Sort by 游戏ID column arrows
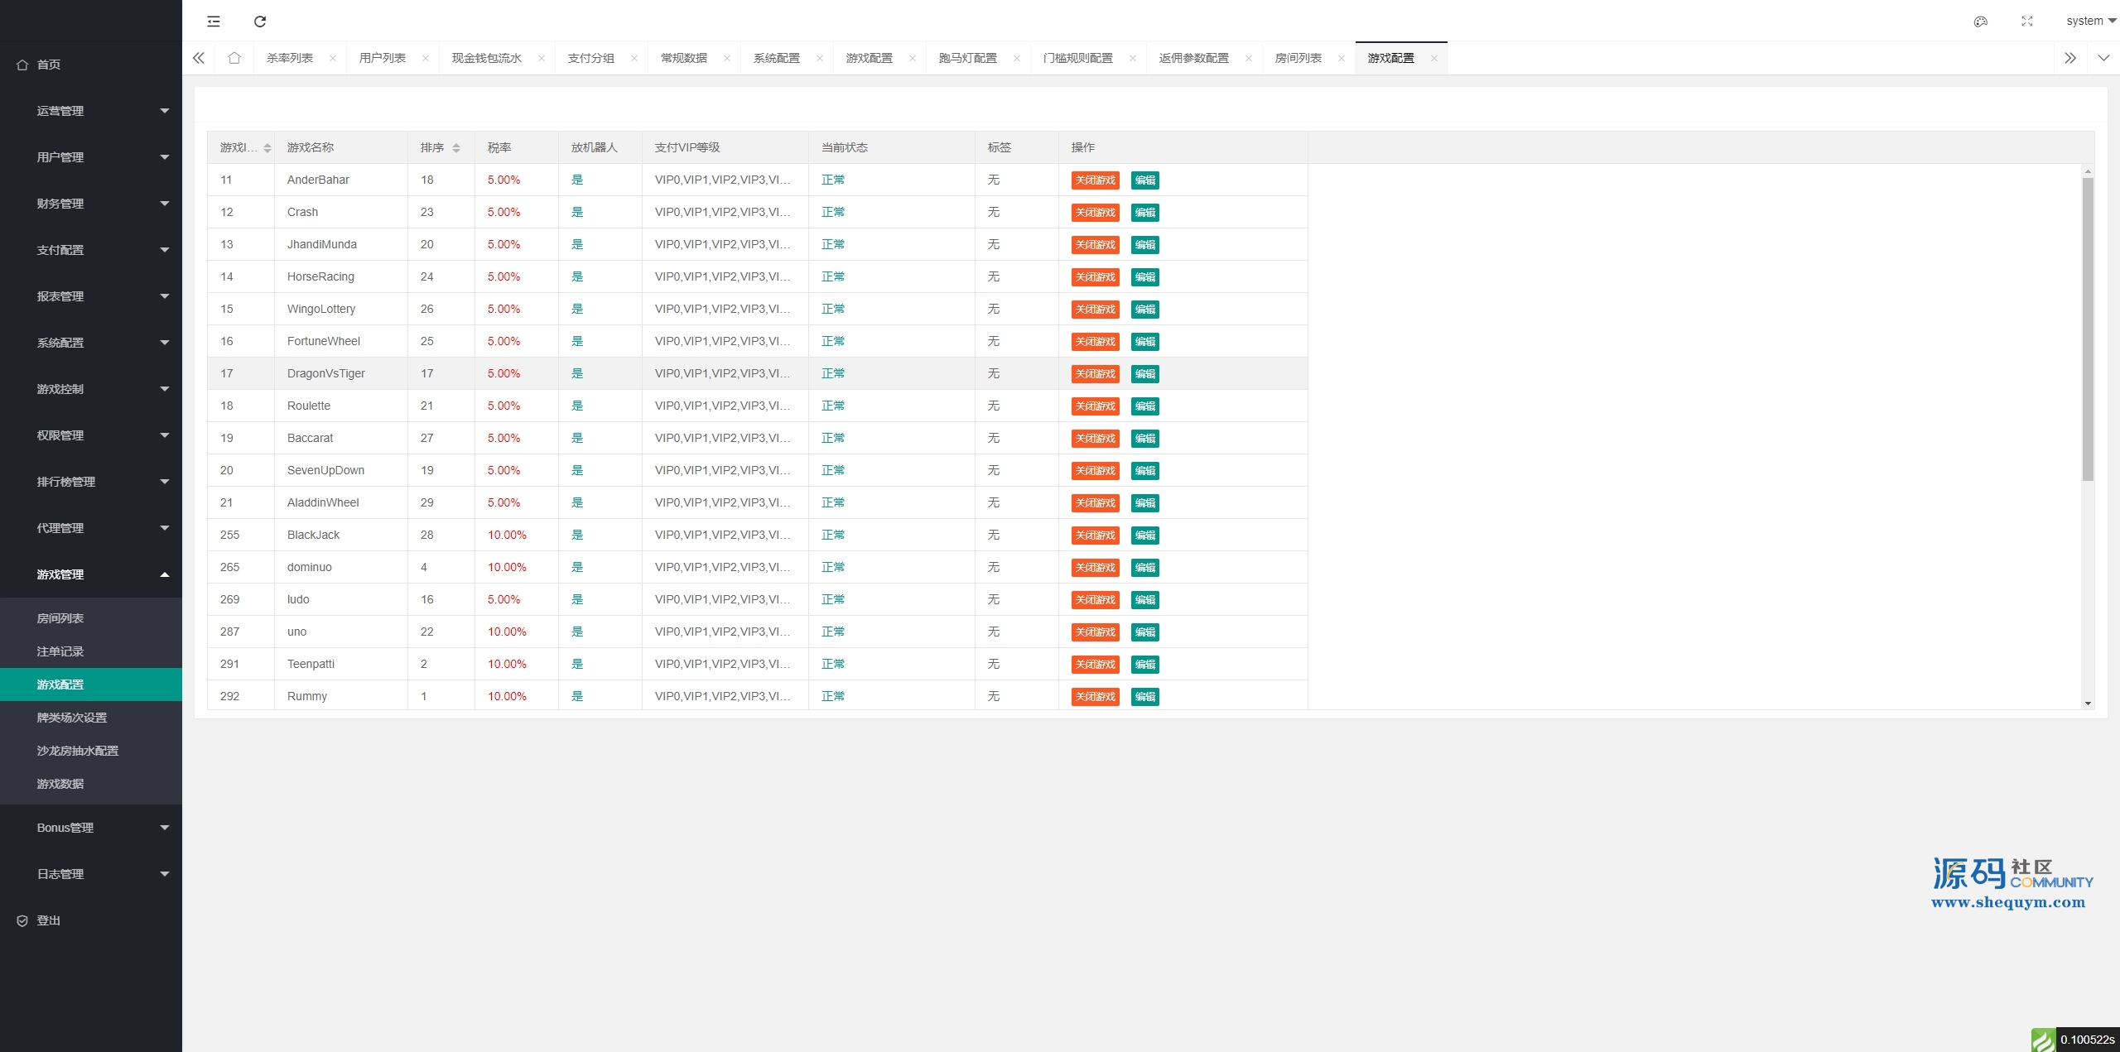The image size is (2120, 1052). (x=267, y=148)
